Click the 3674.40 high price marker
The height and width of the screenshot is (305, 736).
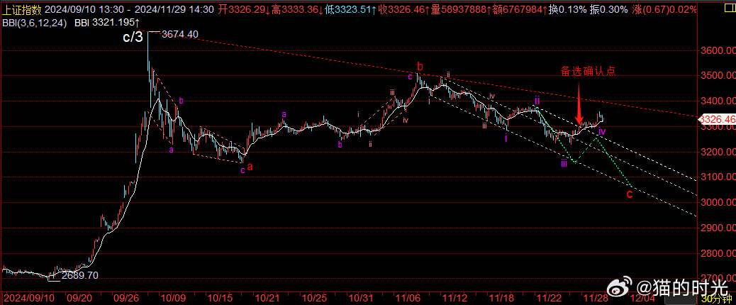click(180, 34)
